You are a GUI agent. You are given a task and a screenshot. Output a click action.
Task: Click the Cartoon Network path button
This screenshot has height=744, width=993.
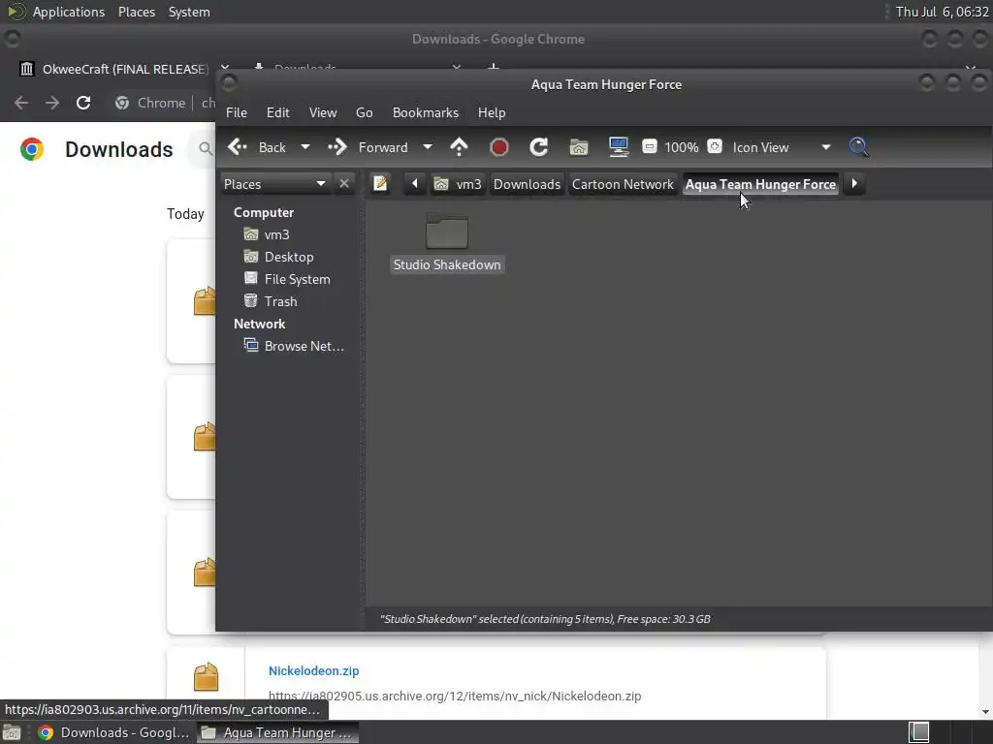click(x=623, y=184)
